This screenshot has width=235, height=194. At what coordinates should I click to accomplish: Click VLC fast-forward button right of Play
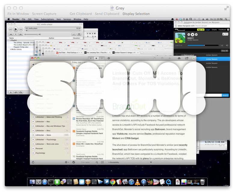pos(21,29)
